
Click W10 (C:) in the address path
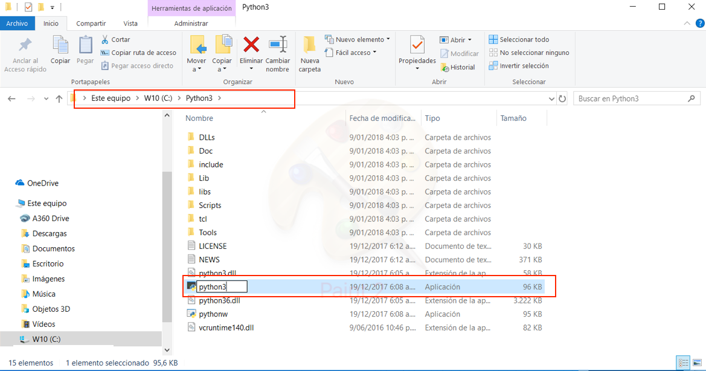pyautogui.click(x=158, y=98)
